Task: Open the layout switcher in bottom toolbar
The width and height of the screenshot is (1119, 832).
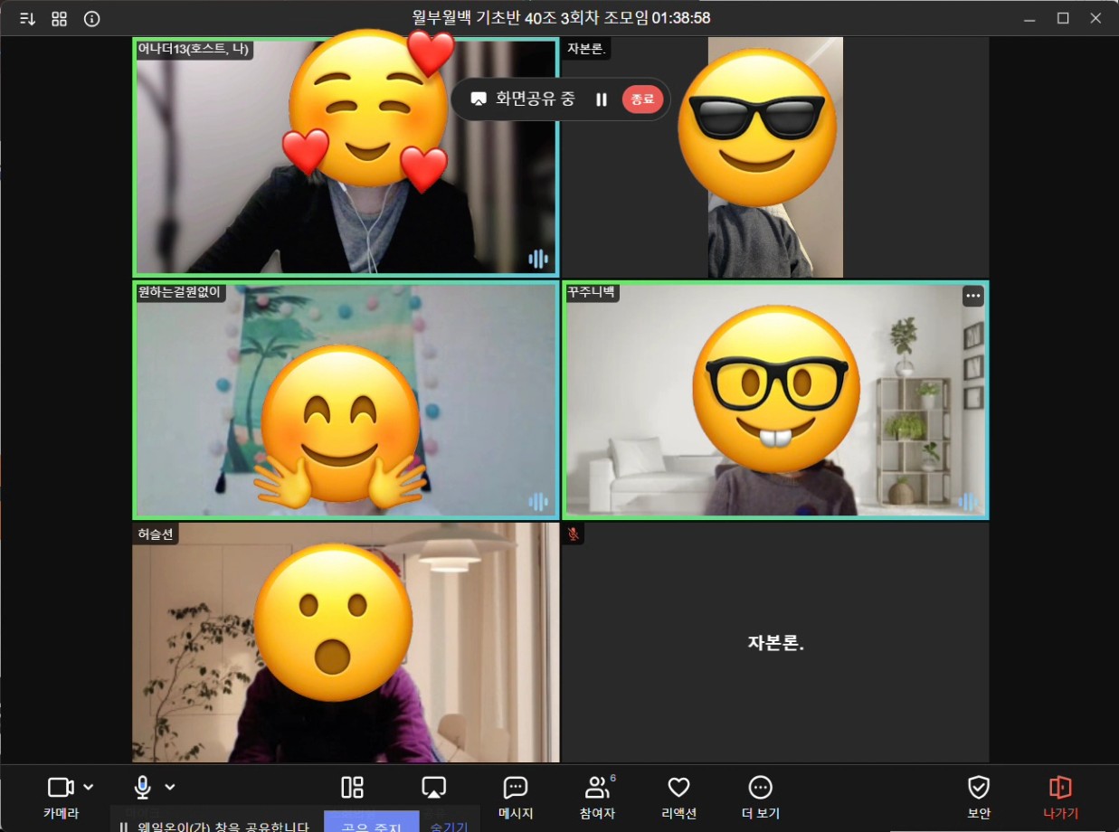Action: [x=352, y=787]
